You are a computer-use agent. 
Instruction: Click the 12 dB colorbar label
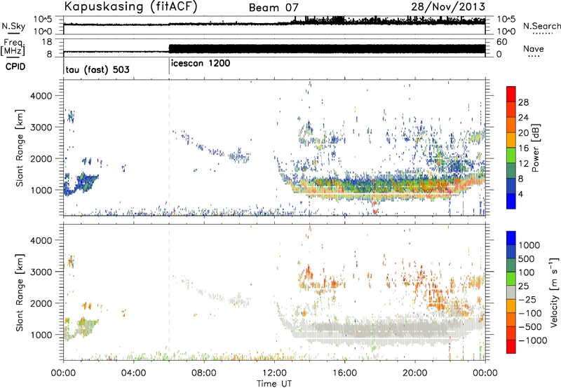point(523,164)
